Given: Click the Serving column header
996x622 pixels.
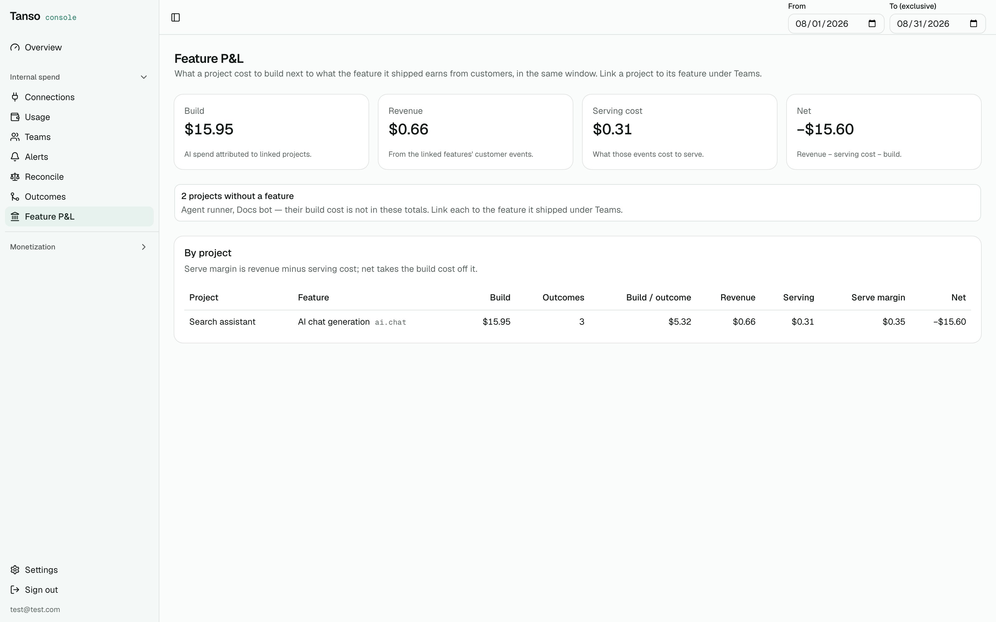Looking at the screenshot, I should [798, 297].
